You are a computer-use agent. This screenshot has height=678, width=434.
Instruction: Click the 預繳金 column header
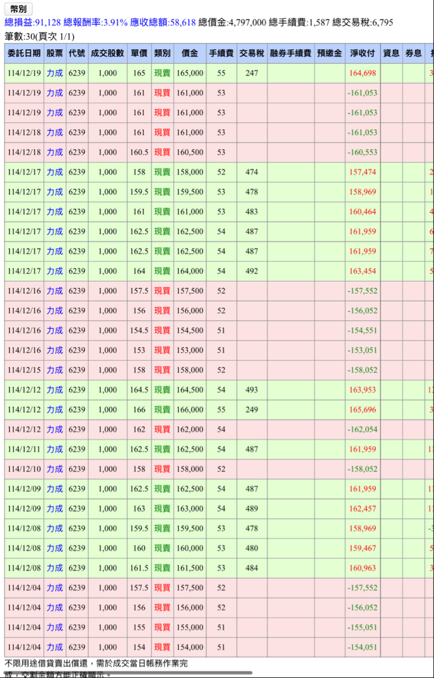(329, 53)
